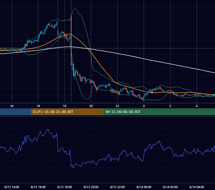This screenshot has height=190, width=215.
Task: Select the ロンドン 15:30-21:00 JST session band
Action: point(67,112)
